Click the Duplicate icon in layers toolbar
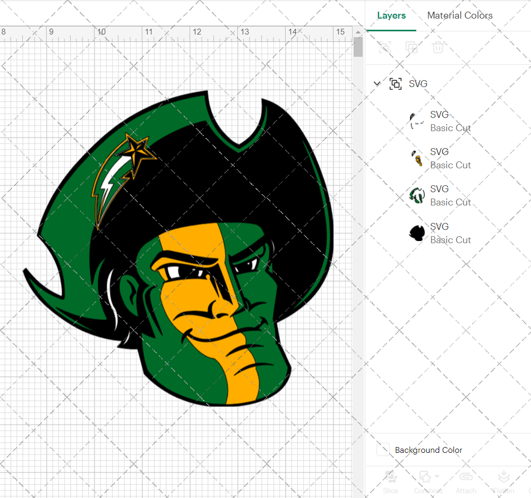The width and height of the screenshot is (531, 498). (x=412, y=47)
